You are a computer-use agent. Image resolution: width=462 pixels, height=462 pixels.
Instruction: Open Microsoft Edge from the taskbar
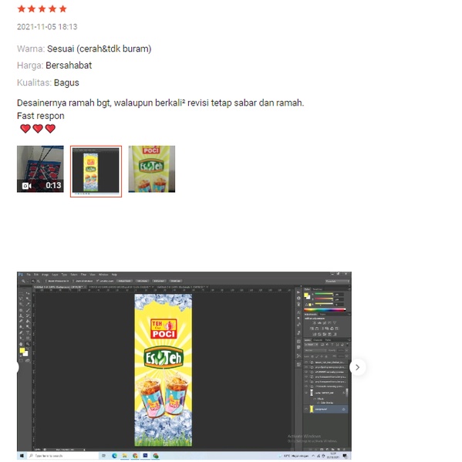tap(114, 456)
